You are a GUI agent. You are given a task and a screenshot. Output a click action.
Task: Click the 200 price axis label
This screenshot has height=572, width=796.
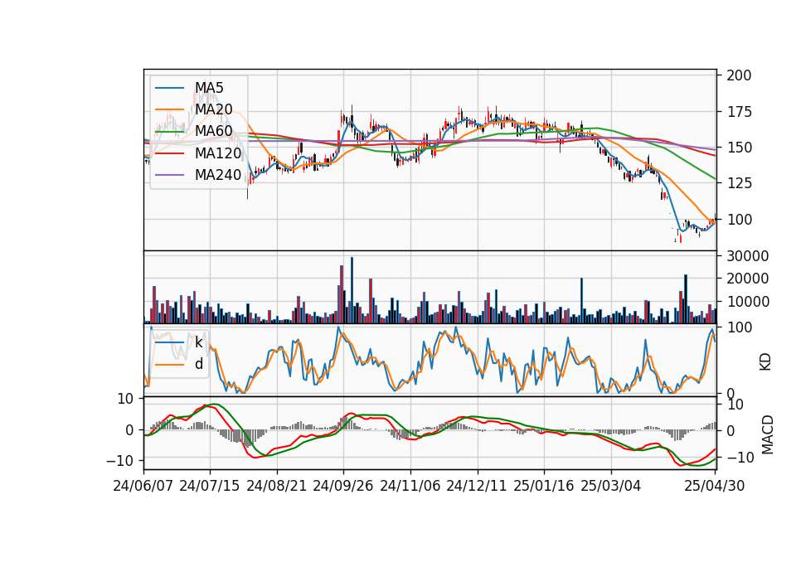point(739,75)
